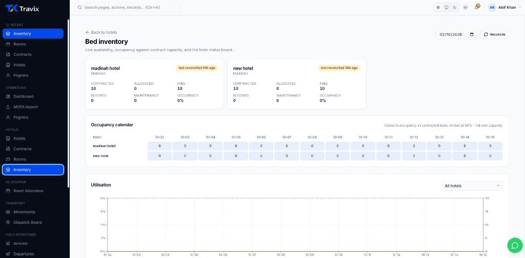Open Inventory under the Recent section

coord(33,34)
